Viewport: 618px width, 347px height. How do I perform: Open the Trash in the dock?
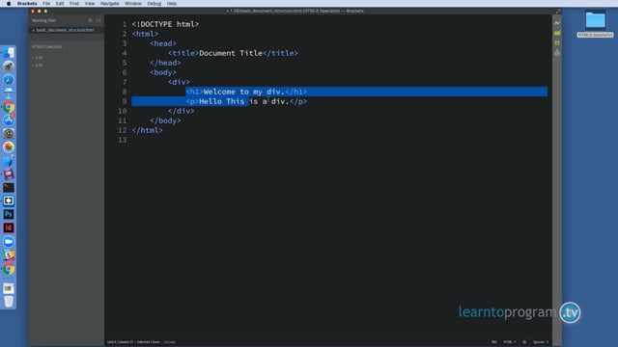point(9,302)
